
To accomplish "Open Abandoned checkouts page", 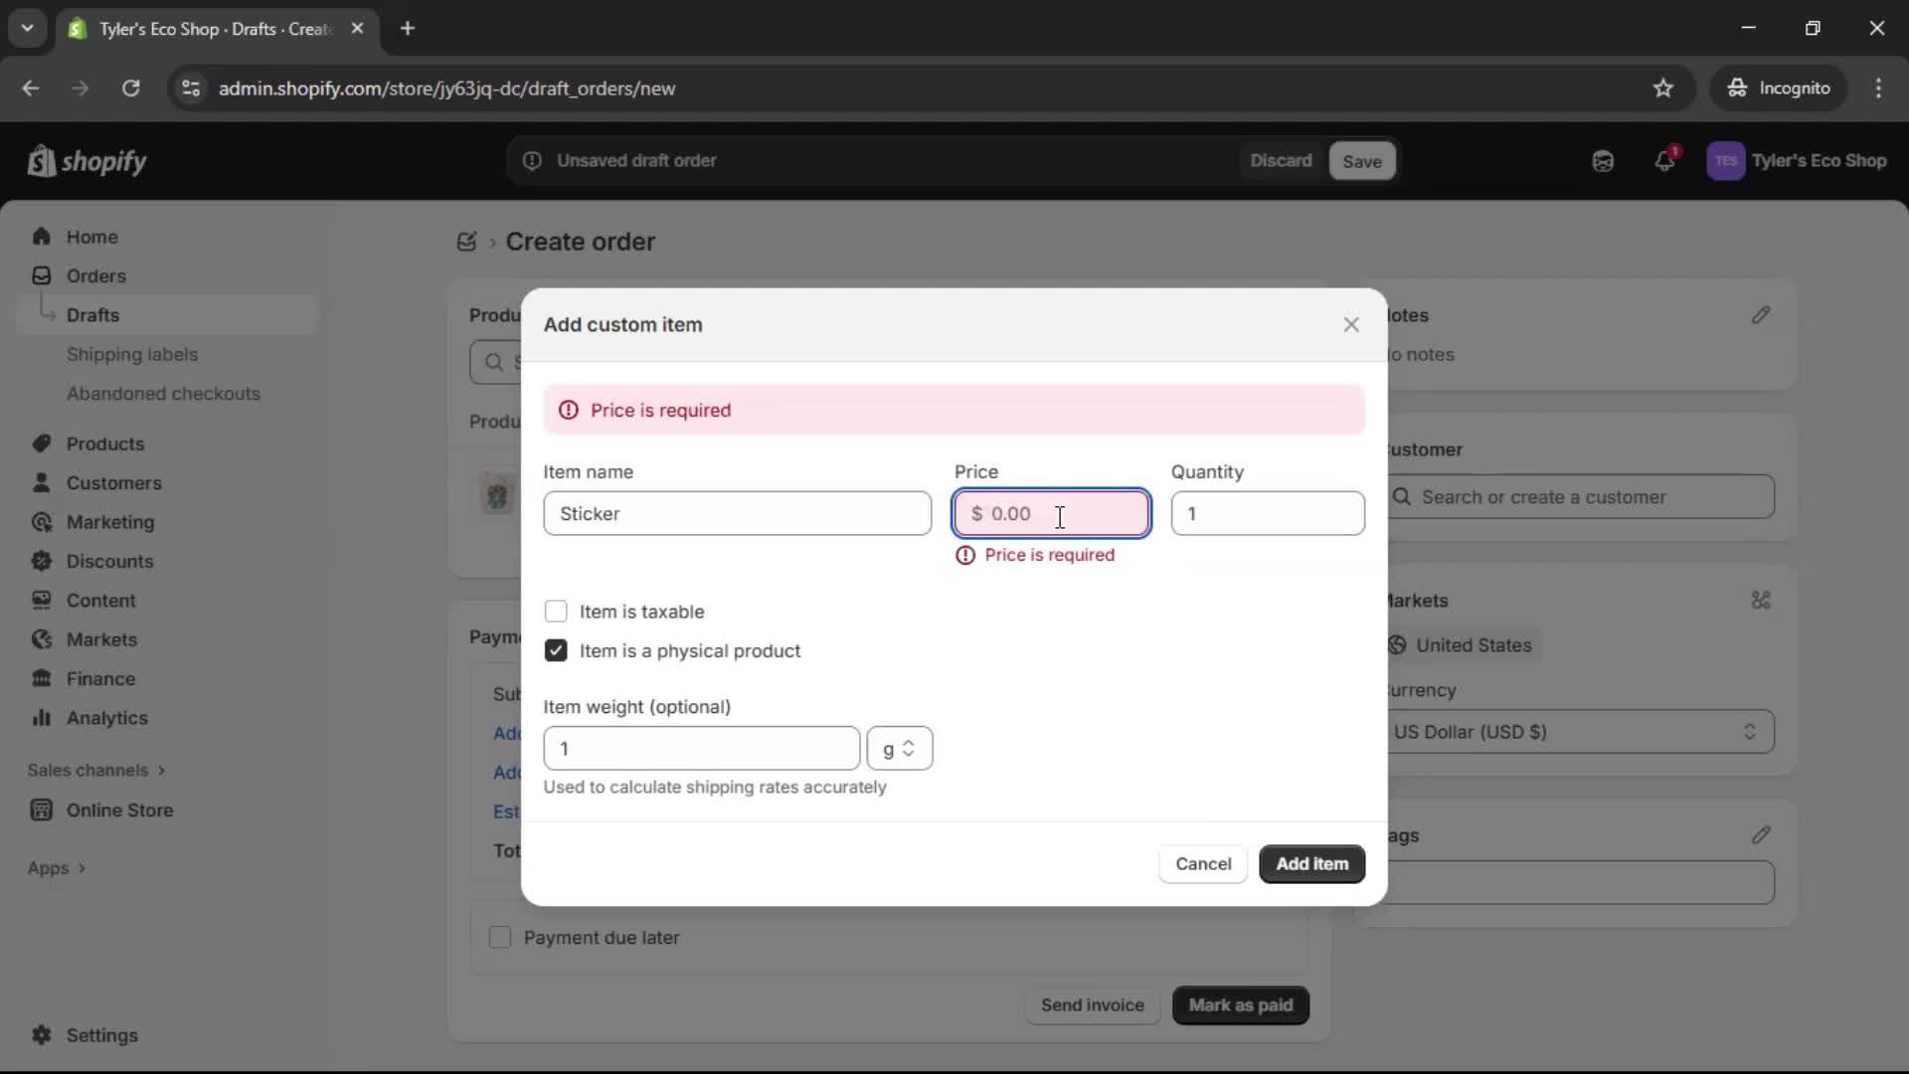I will (163, 394).
